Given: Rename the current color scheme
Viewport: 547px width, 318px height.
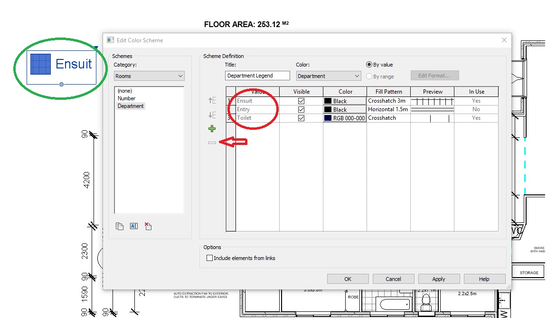Looking at the screenshot, I should (133, 226).
